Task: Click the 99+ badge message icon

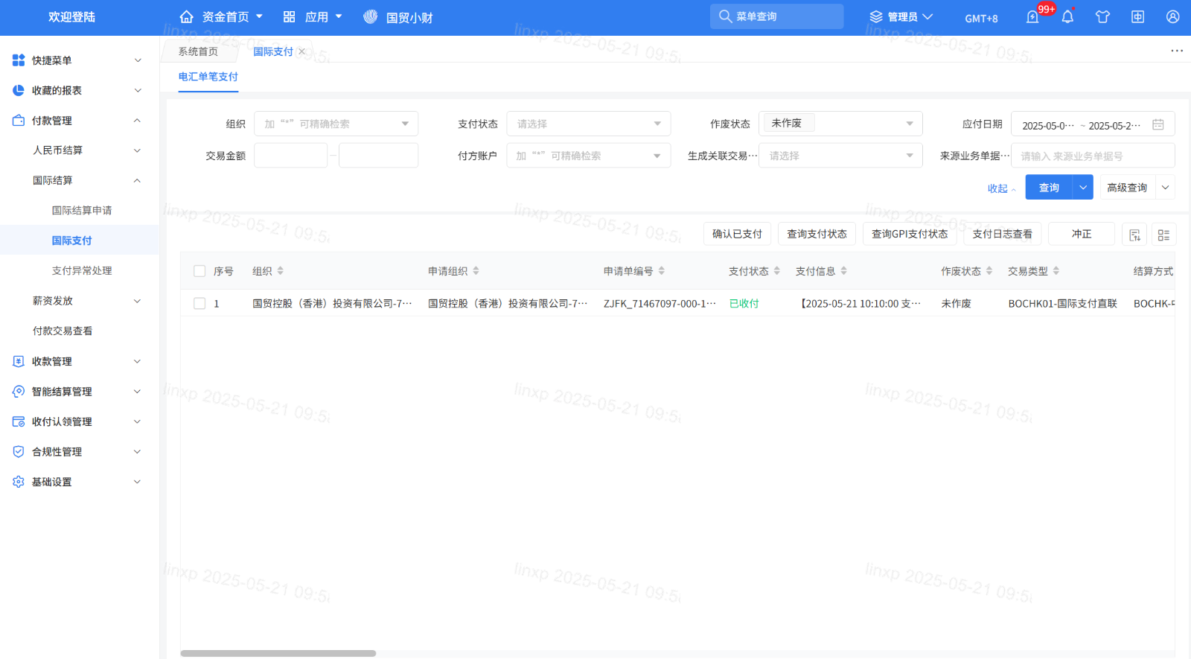Action: coord(1033,17)
